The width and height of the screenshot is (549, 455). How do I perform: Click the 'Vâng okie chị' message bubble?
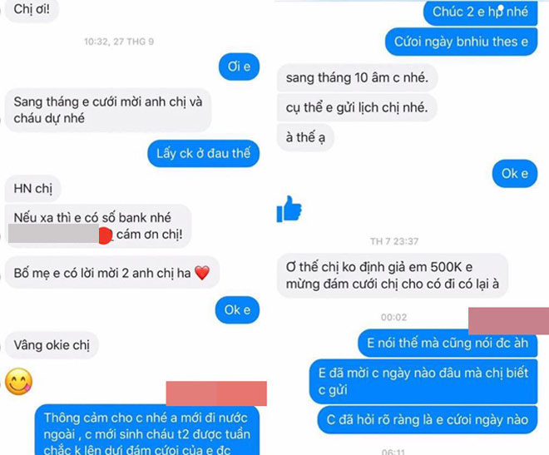click(x=52, y=345)
